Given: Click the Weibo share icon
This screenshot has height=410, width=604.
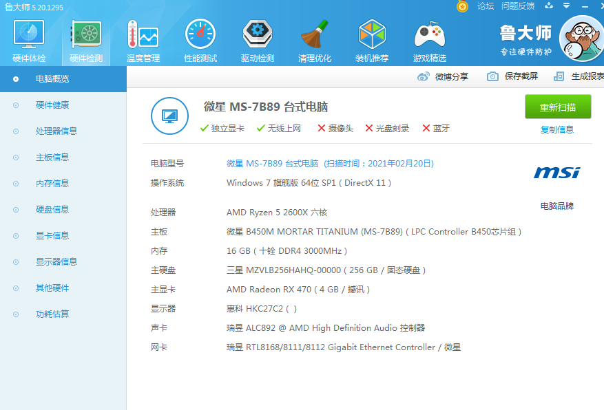Looking at the screenshot, I should pos(423,76).
